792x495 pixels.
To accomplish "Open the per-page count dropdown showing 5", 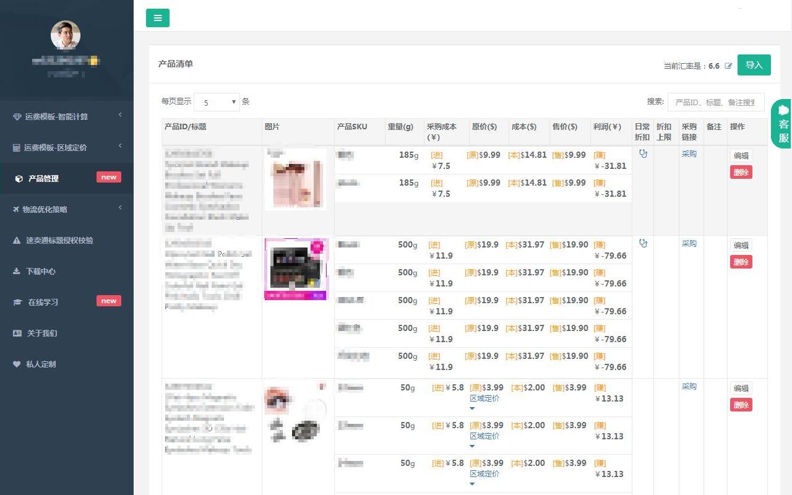I will (x=217, y=101).
